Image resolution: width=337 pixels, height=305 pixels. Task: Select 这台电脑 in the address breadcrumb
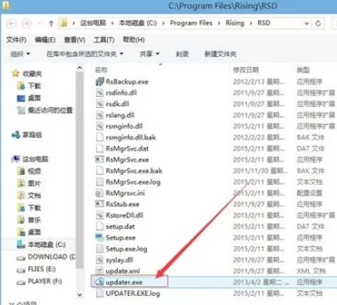[x=93, y=23]
